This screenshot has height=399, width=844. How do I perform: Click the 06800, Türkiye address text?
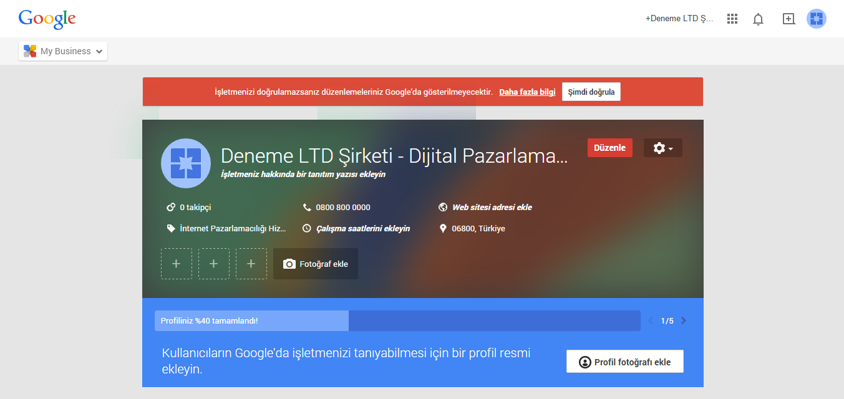point(478,228)
